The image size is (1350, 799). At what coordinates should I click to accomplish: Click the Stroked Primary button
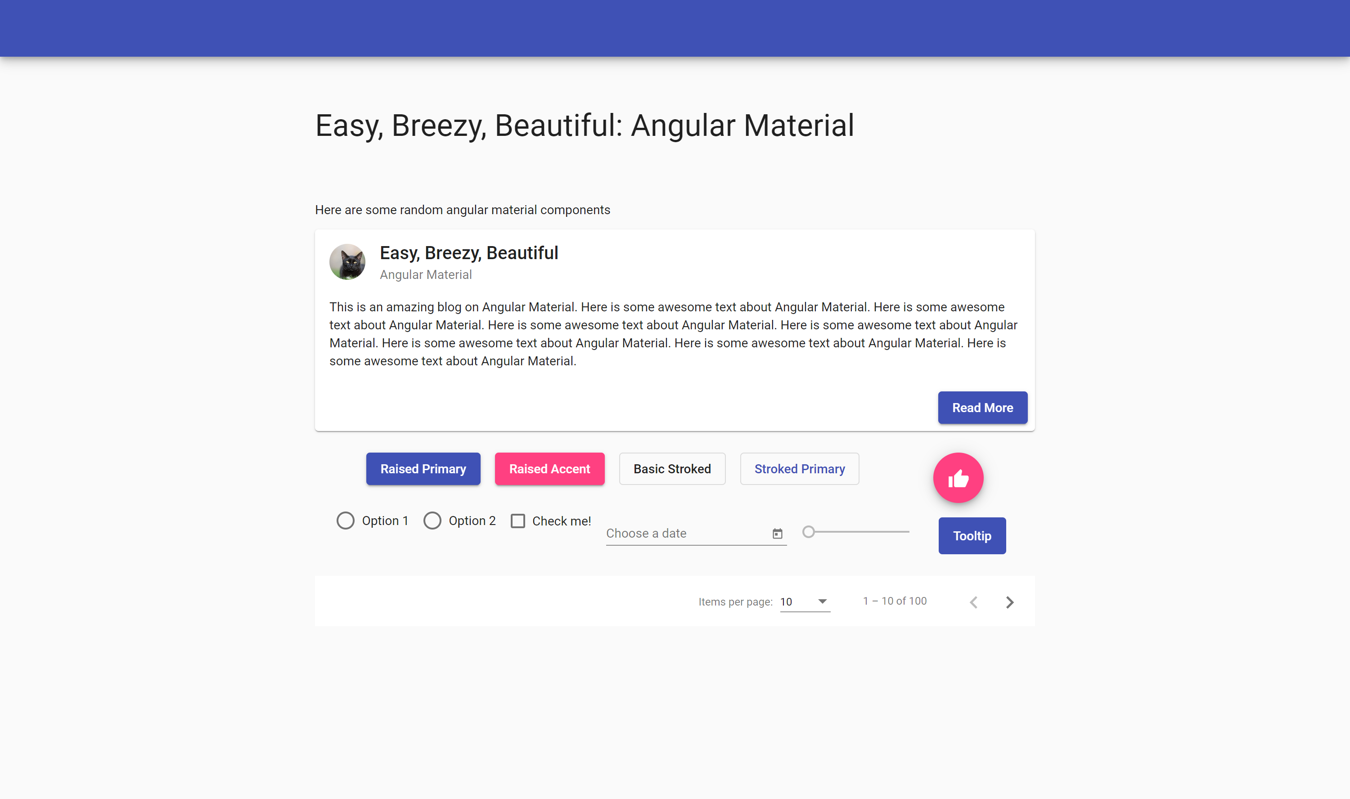click(x=798, y=468)
